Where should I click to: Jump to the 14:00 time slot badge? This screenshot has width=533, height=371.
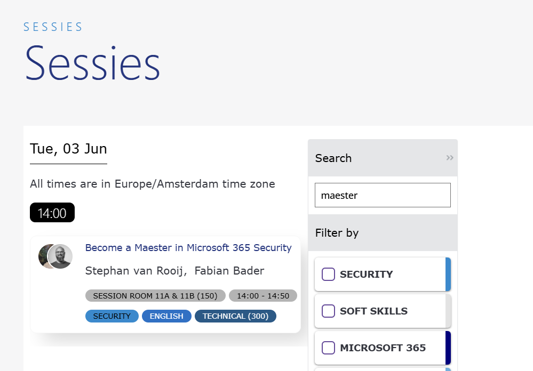pos(52,212)
